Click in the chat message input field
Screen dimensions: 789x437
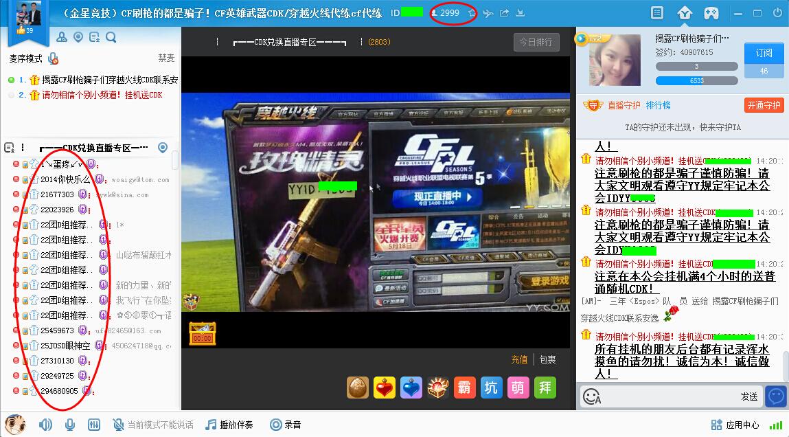(x=670, y=396)
